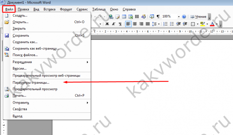Screen dimensions: 233x135
Task: Open the Вставка menu
Action: click(49, 9)
